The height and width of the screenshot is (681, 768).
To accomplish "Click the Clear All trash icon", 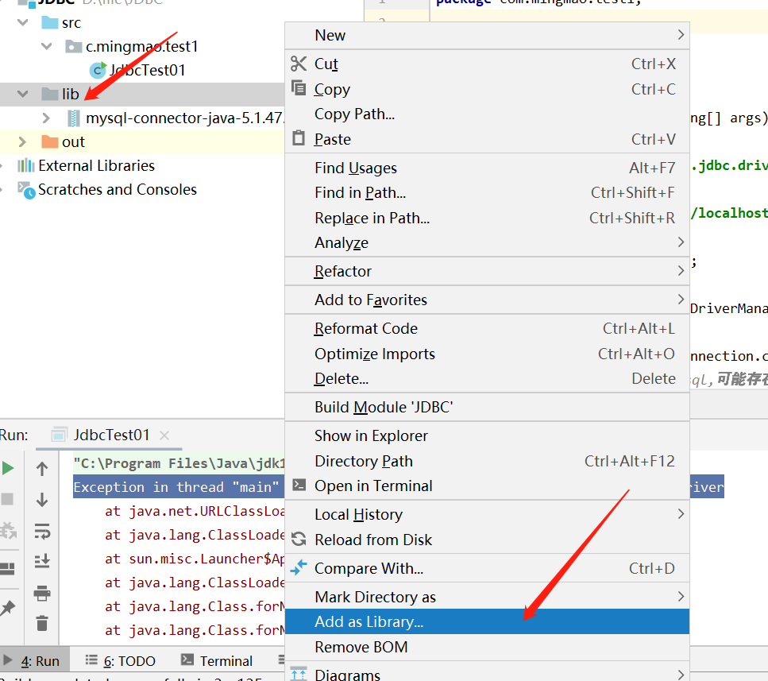I will (42, 623).
